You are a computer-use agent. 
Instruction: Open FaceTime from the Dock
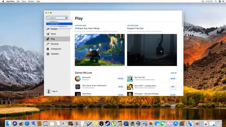(x=163, y=123)
